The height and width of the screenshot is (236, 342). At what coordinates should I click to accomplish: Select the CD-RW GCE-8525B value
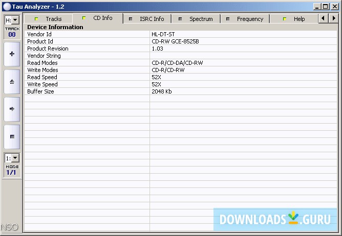pos(176,41)
